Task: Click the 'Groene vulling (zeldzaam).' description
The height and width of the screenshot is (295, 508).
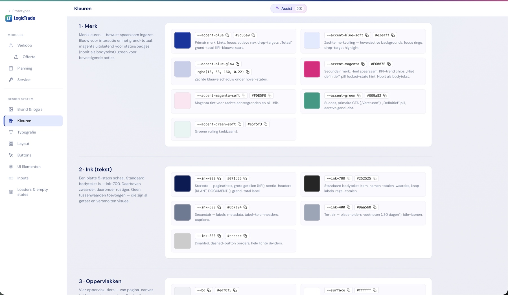Action: pos(216,132)
